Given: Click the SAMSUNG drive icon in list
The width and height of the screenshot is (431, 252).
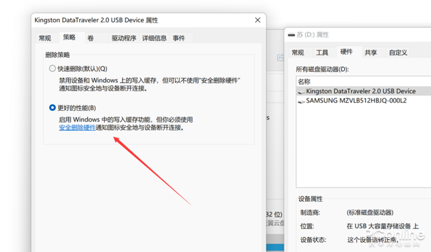Looking at the screenshot, I should click(301, 101).
